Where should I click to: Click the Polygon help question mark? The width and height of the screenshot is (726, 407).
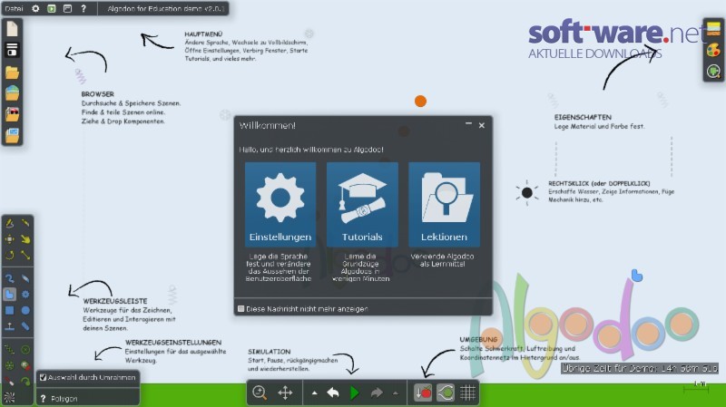(43, 398)
